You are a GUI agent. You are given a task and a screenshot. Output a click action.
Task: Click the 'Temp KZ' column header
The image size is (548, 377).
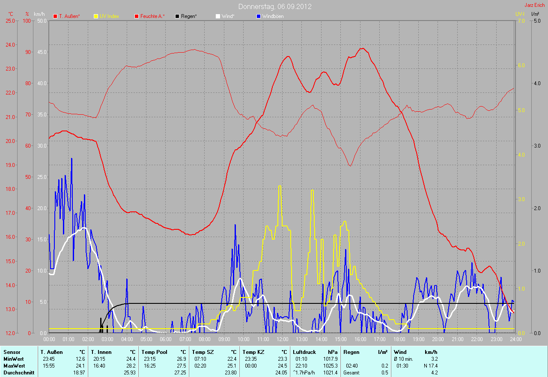[253, 352]
